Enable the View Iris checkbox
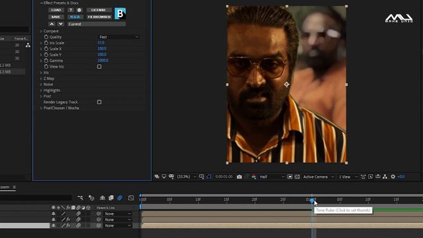Screen dimensions: 423x238 coord(99,67)
